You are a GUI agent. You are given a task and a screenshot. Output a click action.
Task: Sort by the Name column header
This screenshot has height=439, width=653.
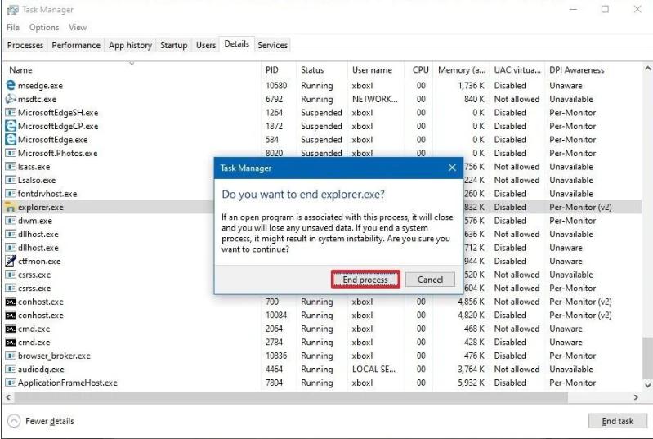point(132,70)
